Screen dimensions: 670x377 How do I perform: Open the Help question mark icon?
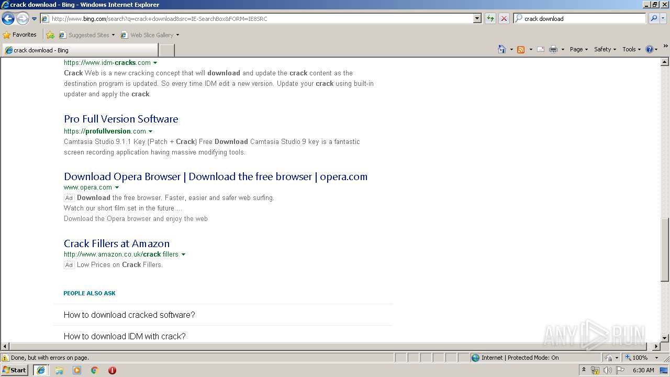(649, 49)
